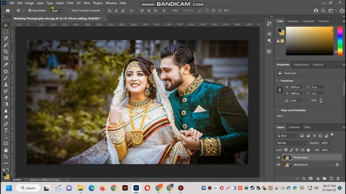This screenshot has height=194, width=346.
Task: Select the Pen tool
Action: (x=6, y=124)
